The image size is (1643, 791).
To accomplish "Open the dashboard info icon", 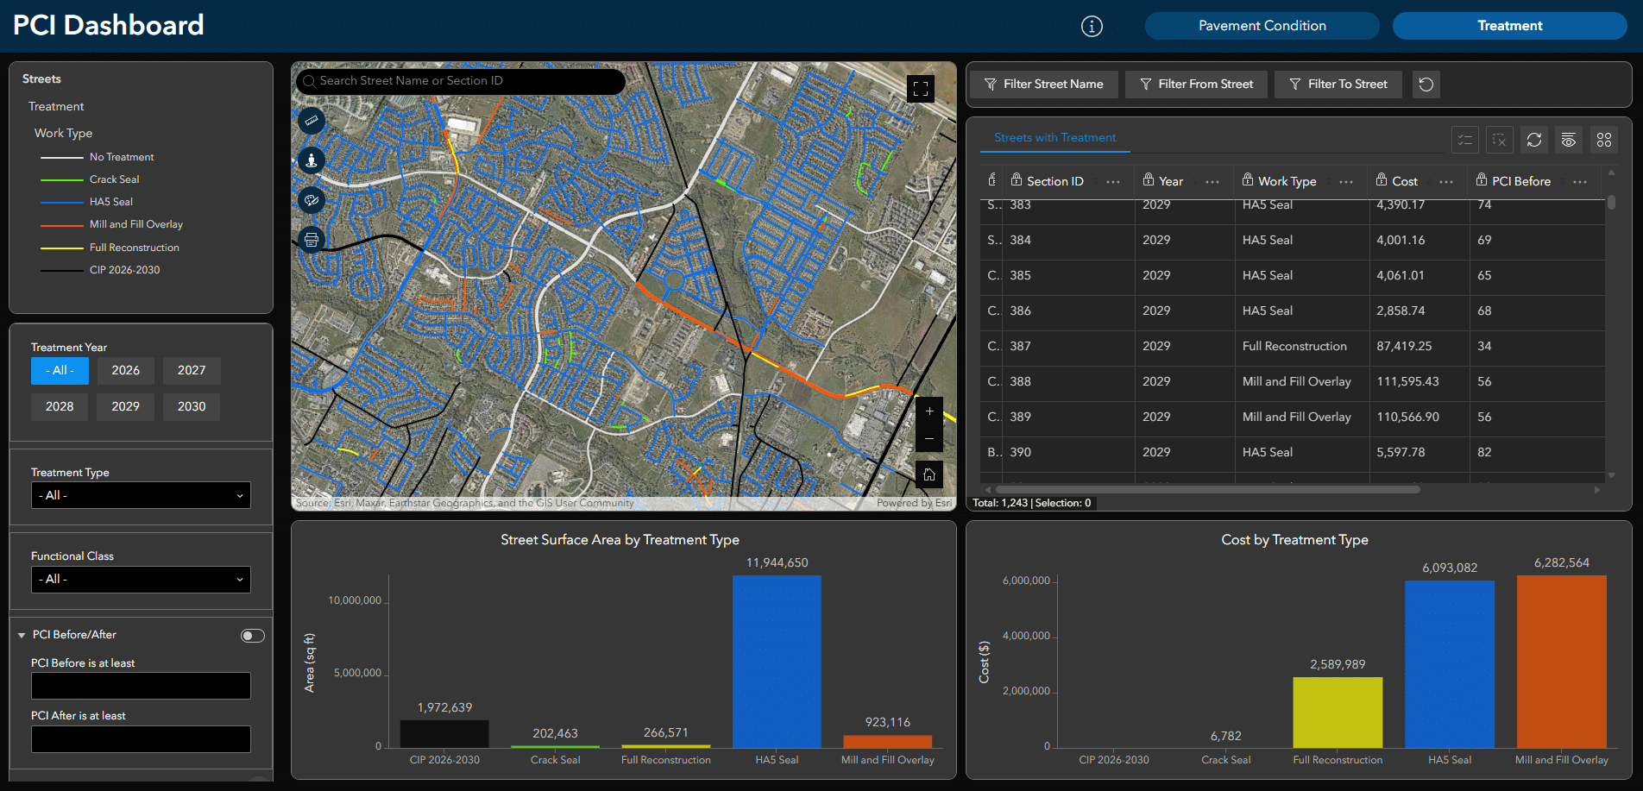I will (1091, 26).
